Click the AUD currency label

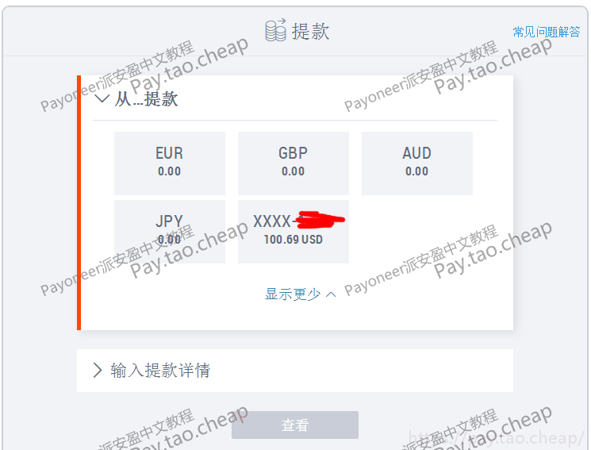click(416, 153)
